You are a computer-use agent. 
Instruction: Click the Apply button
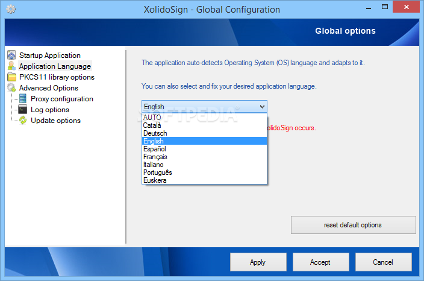tap(258, 262)
